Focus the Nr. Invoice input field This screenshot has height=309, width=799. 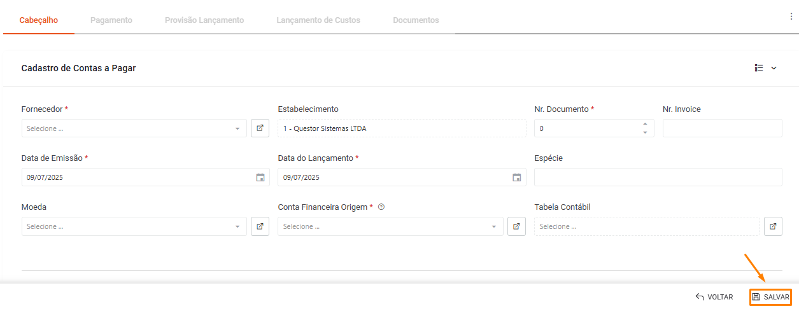pos(723,128)
